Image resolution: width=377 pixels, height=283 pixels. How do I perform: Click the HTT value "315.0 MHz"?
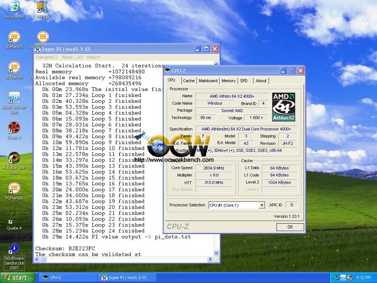tap(214, 183)
